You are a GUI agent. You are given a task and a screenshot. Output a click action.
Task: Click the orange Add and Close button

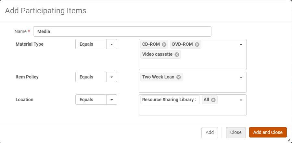268,132
